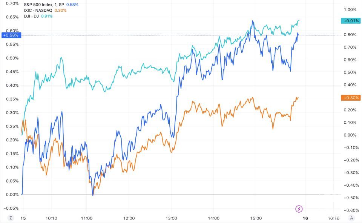Click the 11:00 time axis label
Viewport: 362px width, 224px height.
click(87, 218)
